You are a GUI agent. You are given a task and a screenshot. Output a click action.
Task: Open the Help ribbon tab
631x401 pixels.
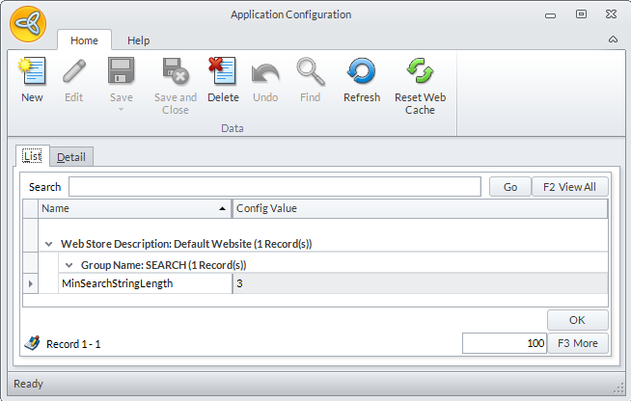pyautogui.click(x=139, y=40)
